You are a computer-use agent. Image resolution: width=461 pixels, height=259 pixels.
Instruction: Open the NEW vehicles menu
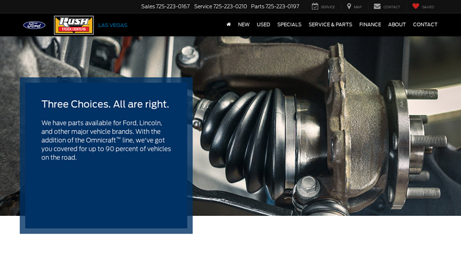tap(244, 25)
